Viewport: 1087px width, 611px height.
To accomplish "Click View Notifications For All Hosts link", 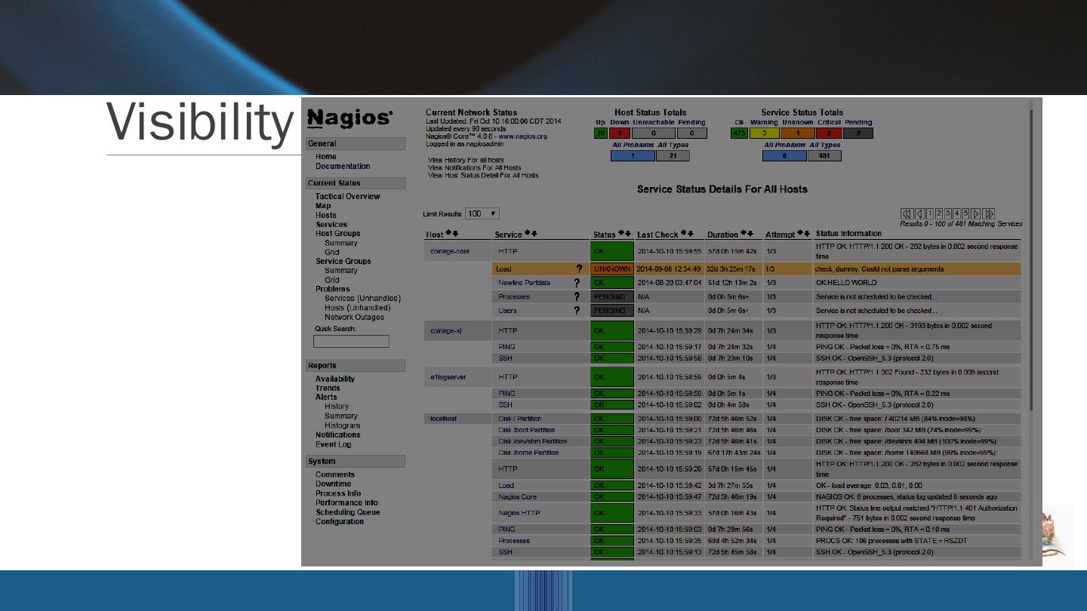I will click(474, 168).
